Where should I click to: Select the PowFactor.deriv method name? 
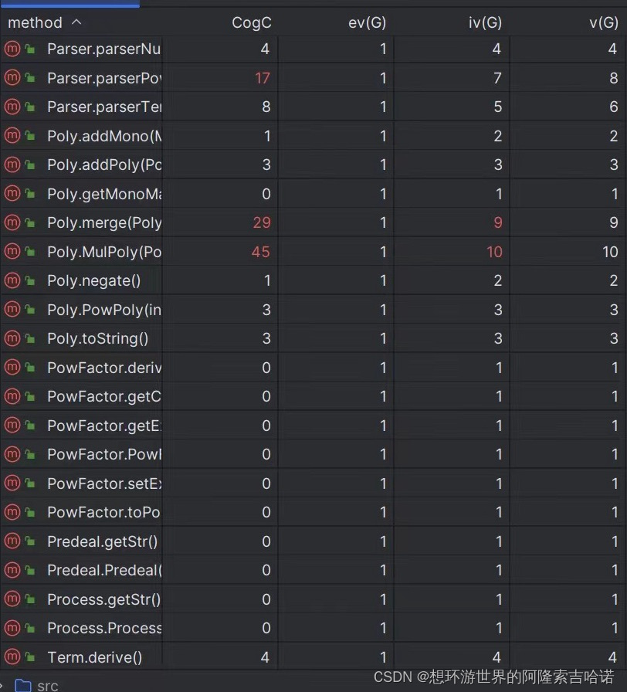click(x=104, y=368)
